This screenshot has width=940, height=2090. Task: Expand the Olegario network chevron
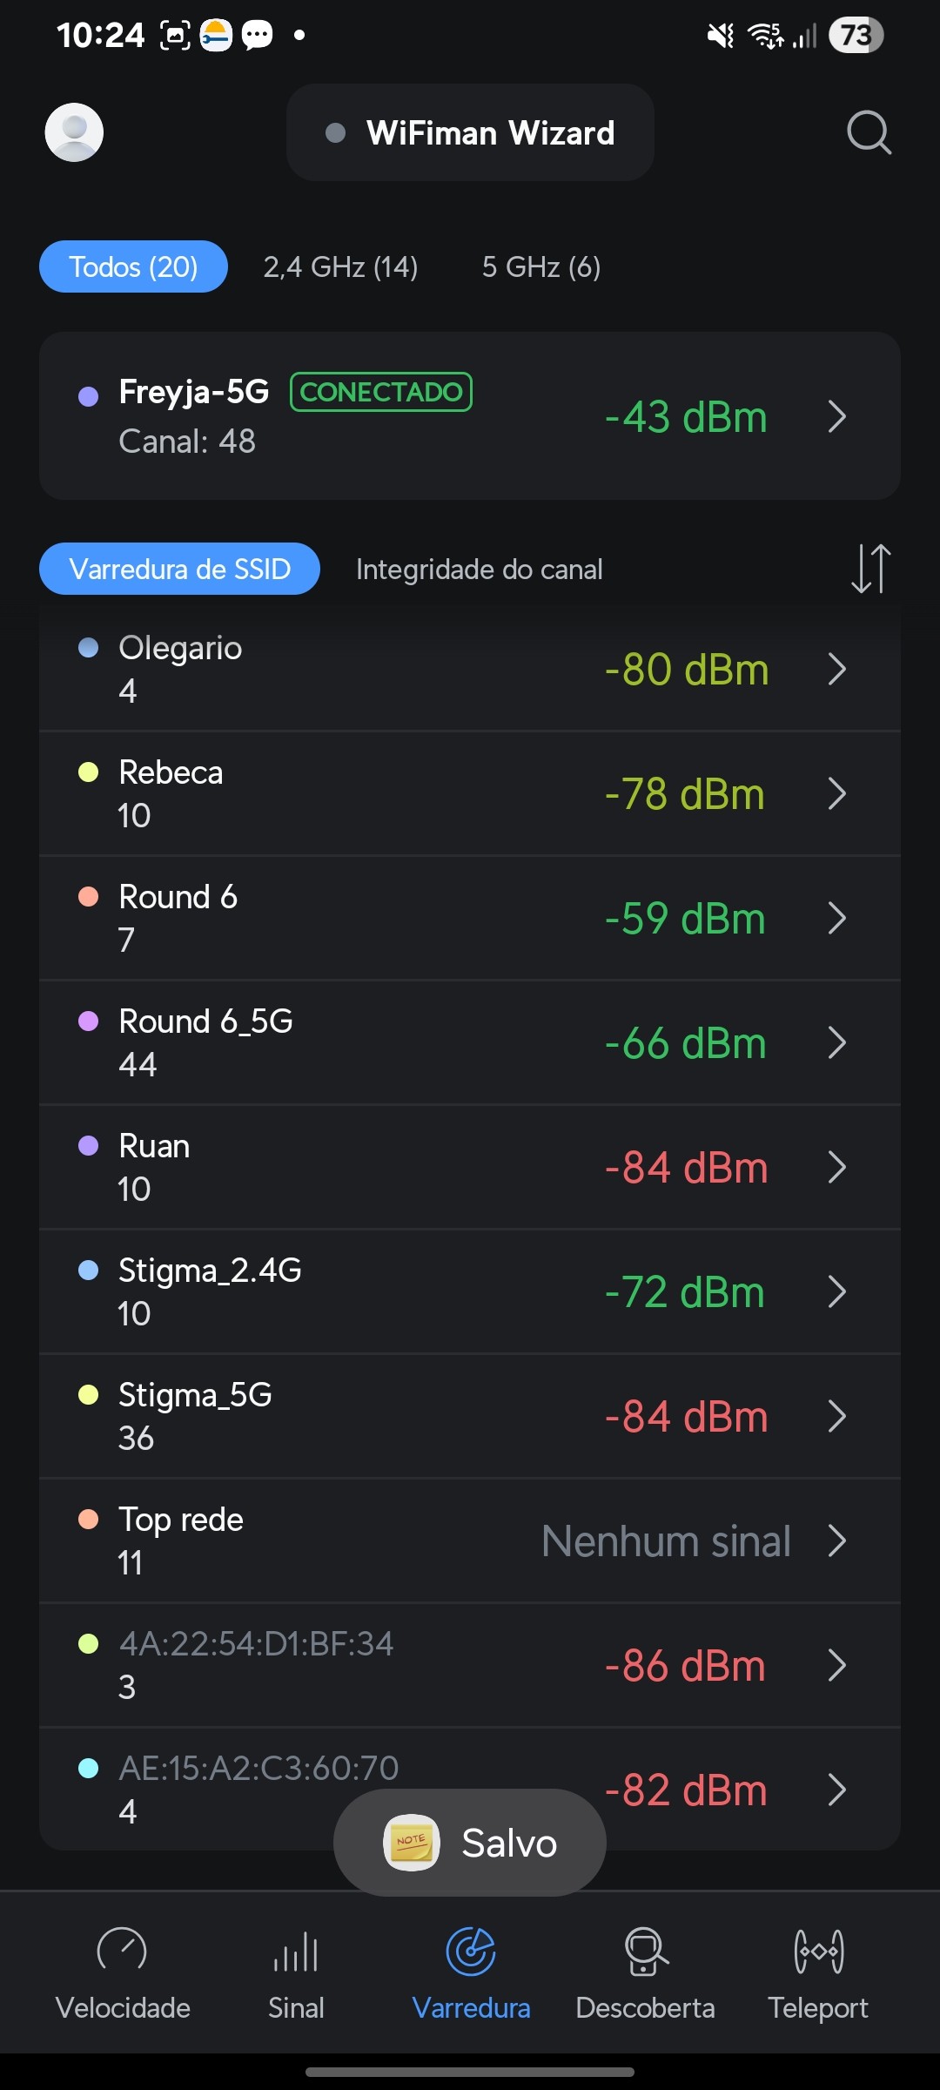point(836,669)
